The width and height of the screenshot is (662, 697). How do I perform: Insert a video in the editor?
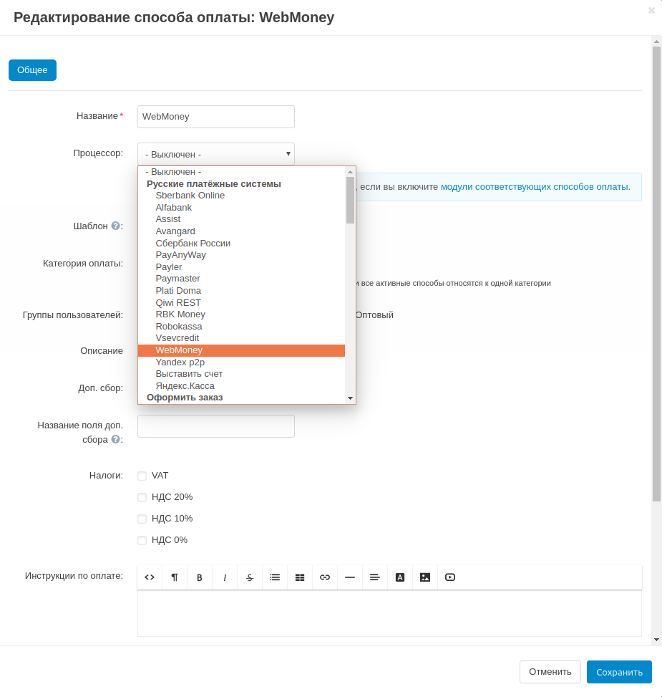450,577
